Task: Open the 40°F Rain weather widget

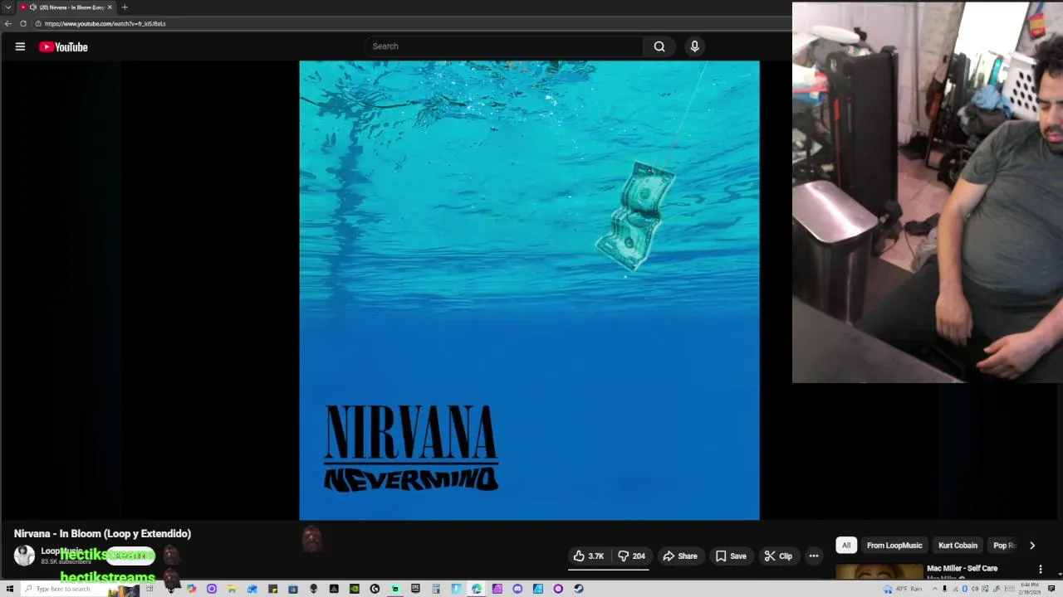Action: pyautogui.click(x=903, y=589)
